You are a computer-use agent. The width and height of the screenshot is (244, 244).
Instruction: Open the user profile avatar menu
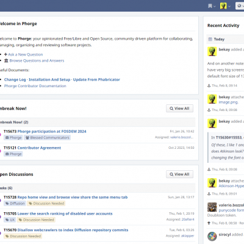click(x=223, y=6)
